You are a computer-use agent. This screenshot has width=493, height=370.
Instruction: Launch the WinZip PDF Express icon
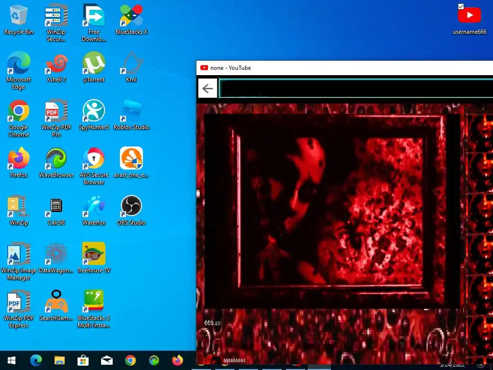(19, 310)
